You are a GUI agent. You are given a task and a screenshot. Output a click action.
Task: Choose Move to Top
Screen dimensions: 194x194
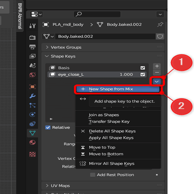click(x=118, y=147)
